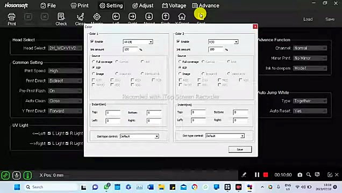Open Auto Jump White Type dropdown
Image resolution: width=342 pixels, height=193 pixels.
[x=310, y=101]
